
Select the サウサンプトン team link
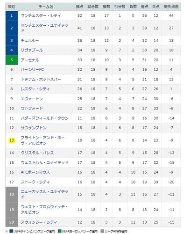(x=34, y=128)
